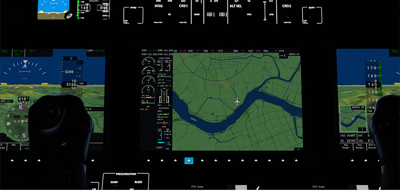Click the MSA field in the MFD header
This screenshot has width=400, height=192.
pyautogui.click(x=271, y=51)
